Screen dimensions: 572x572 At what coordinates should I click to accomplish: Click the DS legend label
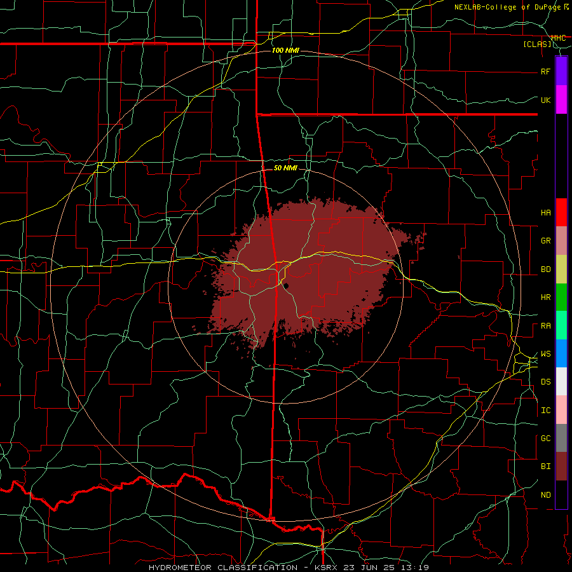coord(545,382)
